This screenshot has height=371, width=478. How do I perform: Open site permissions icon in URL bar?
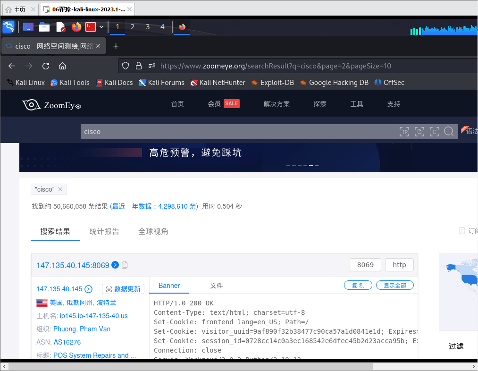click(x=152, y=66)
